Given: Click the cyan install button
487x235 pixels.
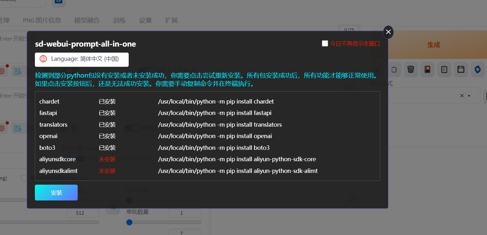Looking at the screenshot, I should pyautogui.click(x=56, y=193).
